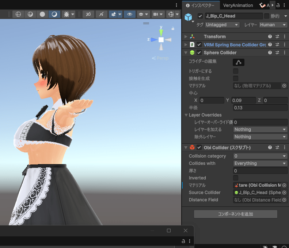Expand the Transform component
This screenshot has height=248, width=289.
coord(186,36)
